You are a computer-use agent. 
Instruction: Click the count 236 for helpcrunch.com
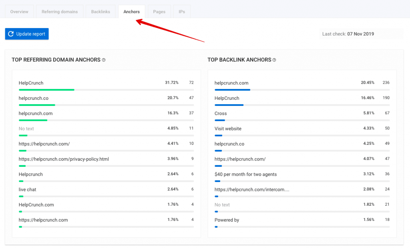coord(386,83)
